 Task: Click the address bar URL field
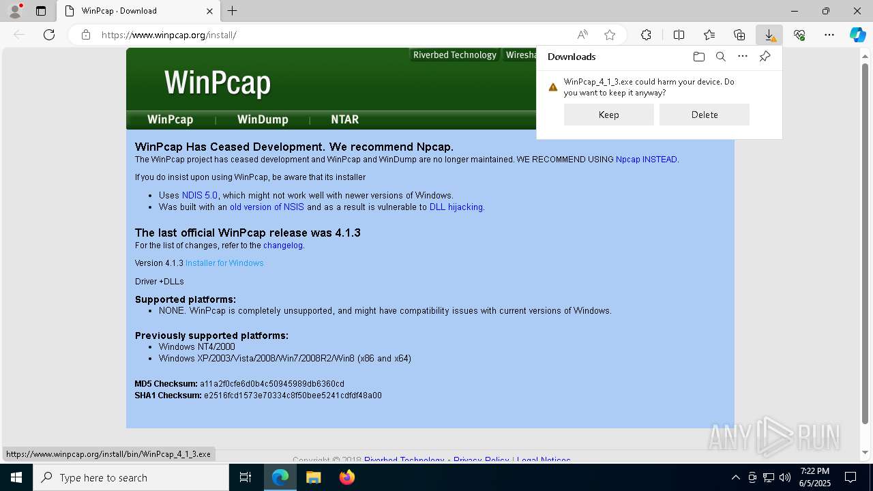[327, 35]
